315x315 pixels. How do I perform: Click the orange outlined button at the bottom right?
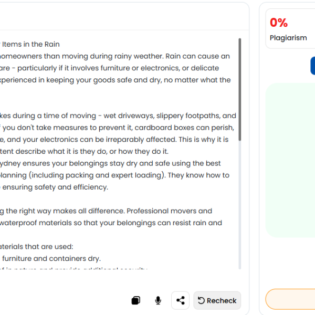point(290,299)
